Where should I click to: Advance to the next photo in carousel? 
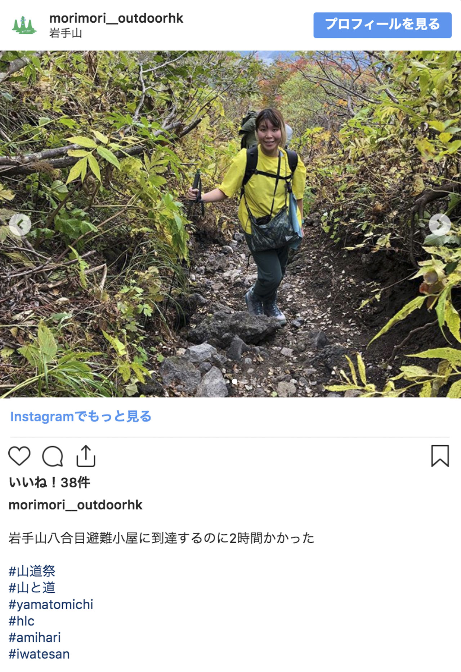[440, 225]
